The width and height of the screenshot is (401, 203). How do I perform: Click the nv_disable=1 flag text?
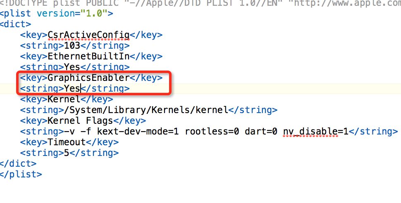[x=315, y=132]
